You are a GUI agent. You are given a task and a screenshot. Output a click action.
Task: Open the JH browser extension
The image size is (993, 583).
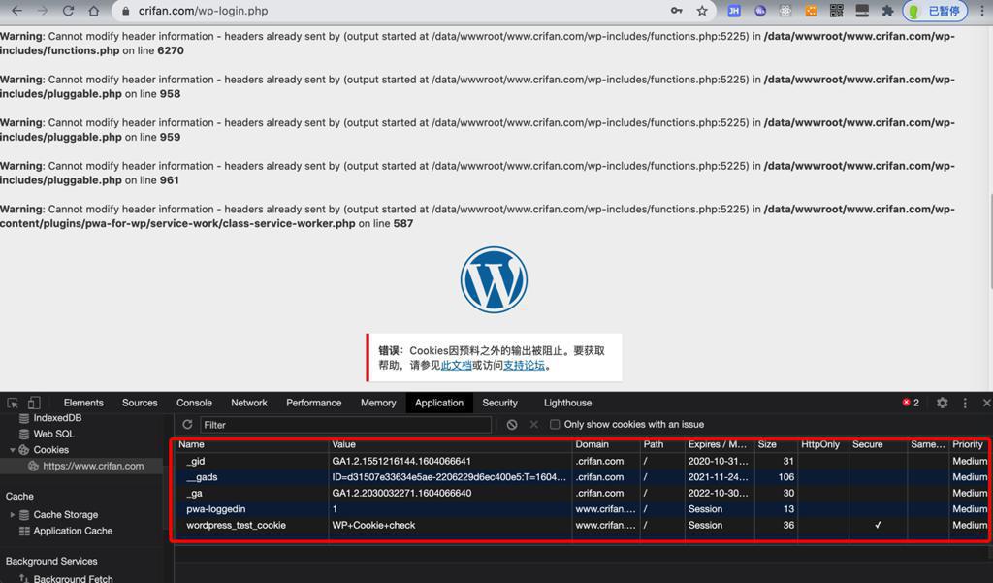point(734,11)
